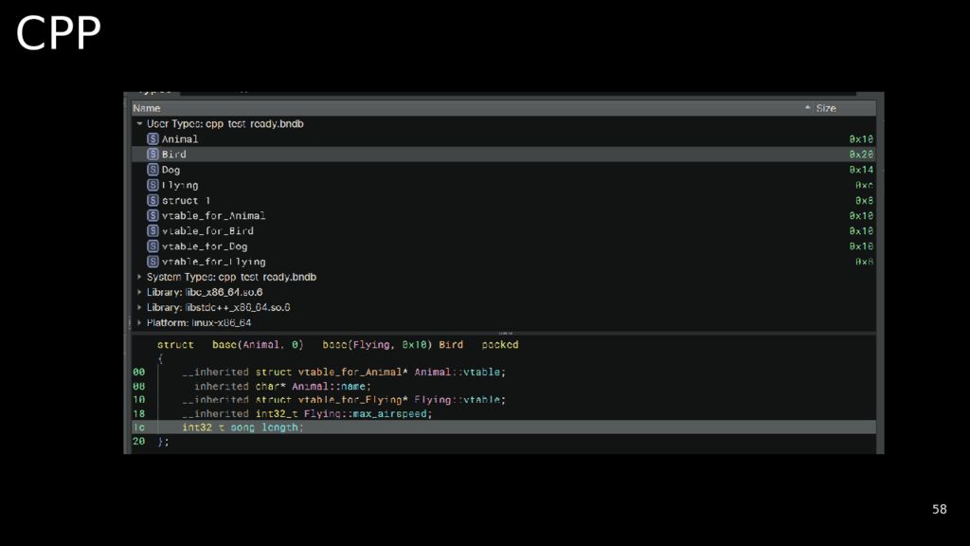Expand the libstdc++ library node
Image resolution: width=970 pixels, height=546 pixels.
coord(139,308)
